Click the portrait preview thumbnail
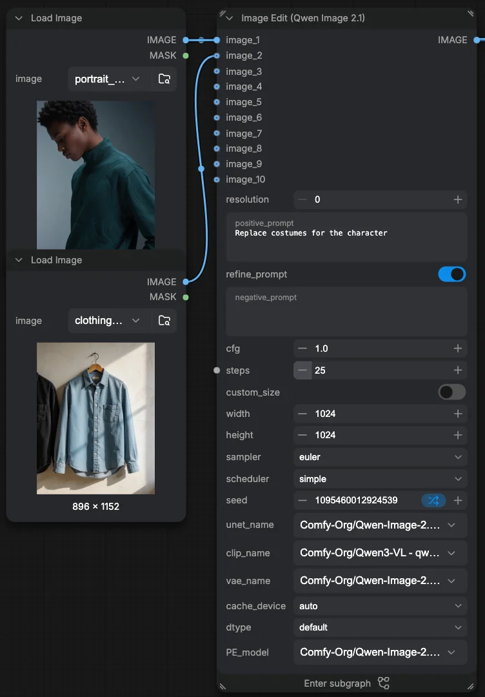Screen dimensions: 485x697 pyautogui.click(x=96, y=175)
